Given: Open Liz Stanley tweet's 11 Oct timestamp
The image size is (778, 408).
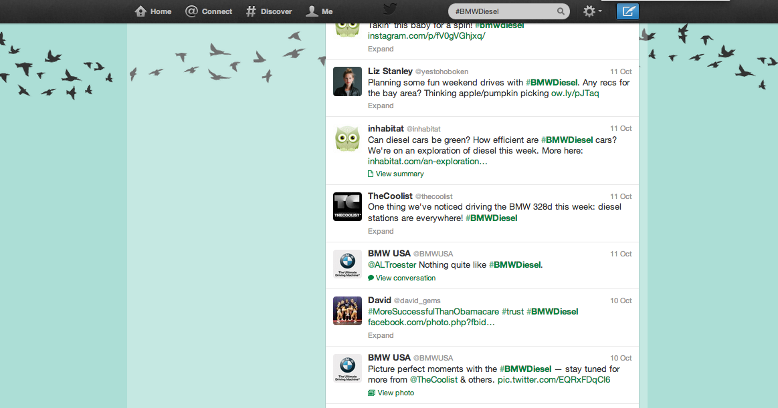Looking at the screenshot, I should (621, 72).
